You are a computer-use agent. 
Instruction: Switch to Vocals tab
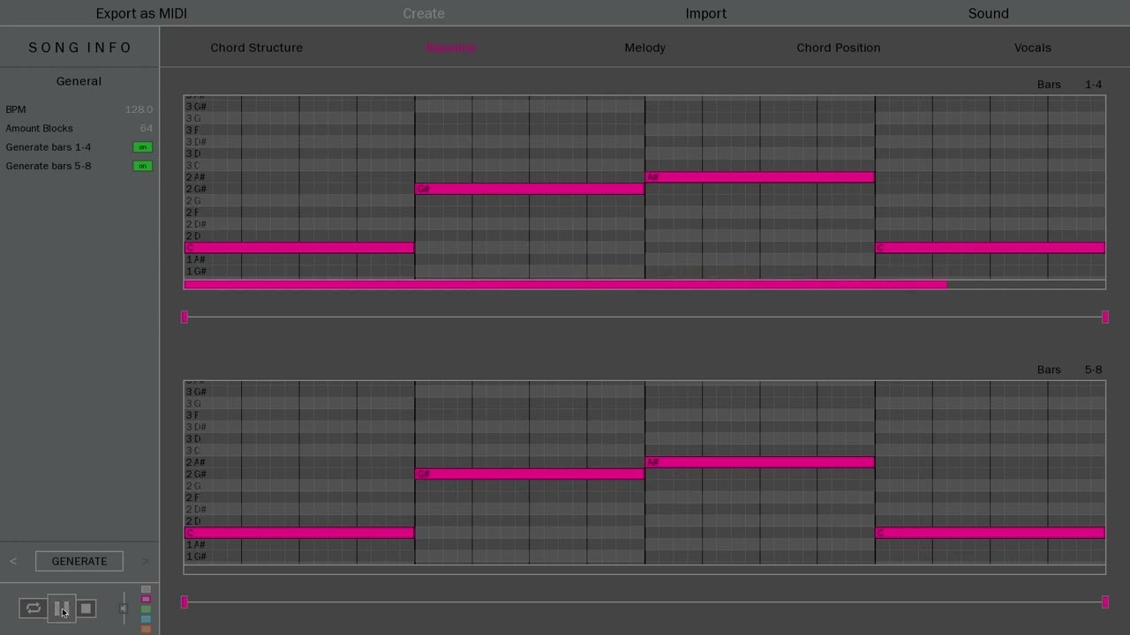pyautogui.click(x=1033, y=48)
